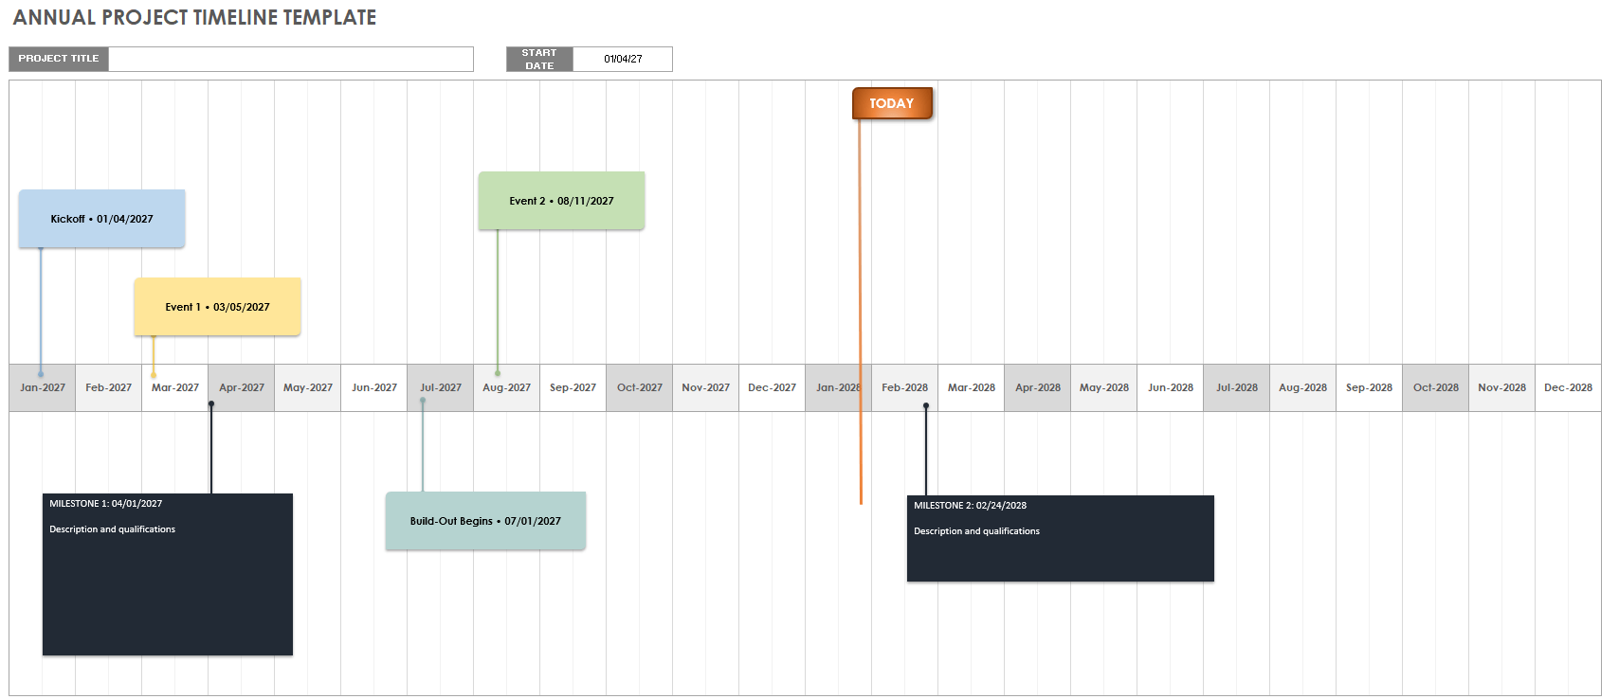Select the Kickoff 01/04/2027 event box

101,219
